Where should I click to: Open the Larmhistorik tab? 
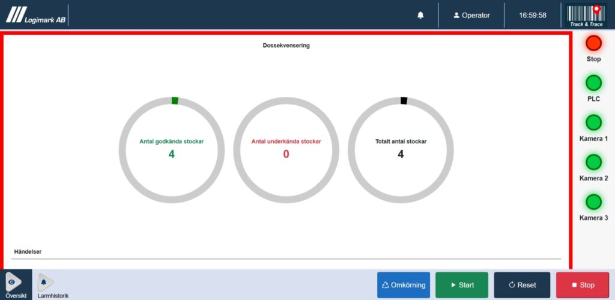(44, 285)
